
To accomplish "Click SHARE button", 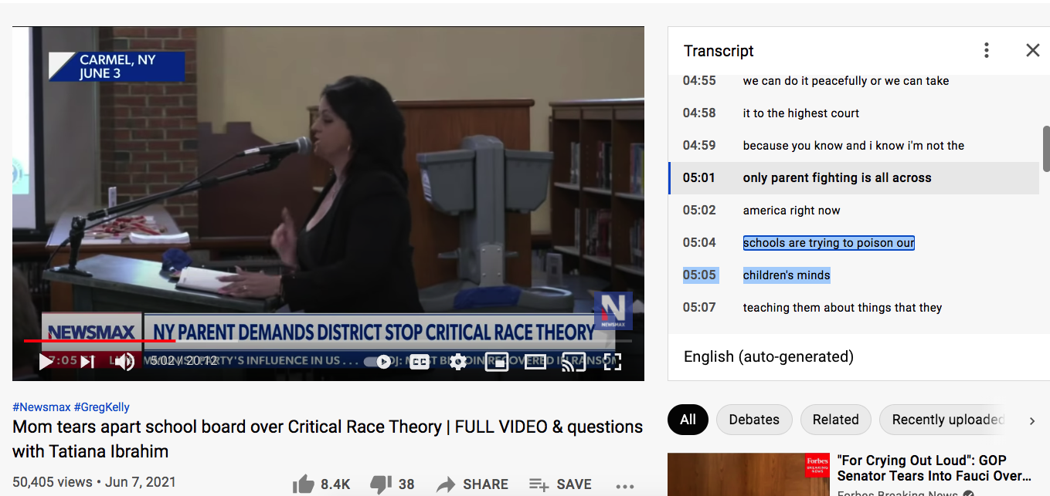I will click(472, 484).
